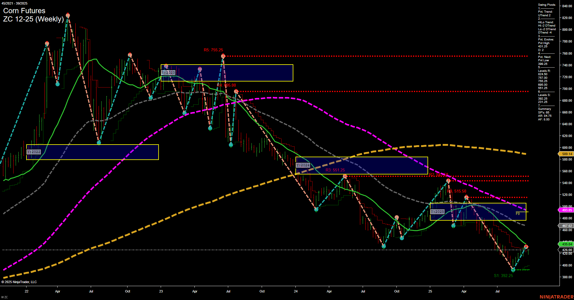Toggle the Y:2023 zone label

coord(169,72)
